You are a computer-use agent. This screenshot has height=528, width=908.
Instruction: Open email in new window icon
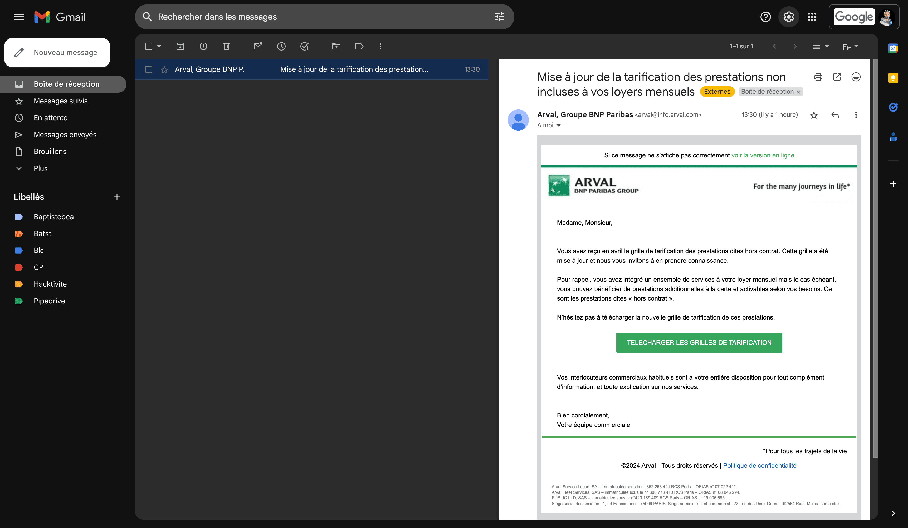pos(837,77)
